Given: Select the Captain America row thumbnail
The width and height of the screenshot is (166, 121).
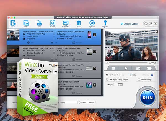Looking at the screenshot, I should click(13, 35).
